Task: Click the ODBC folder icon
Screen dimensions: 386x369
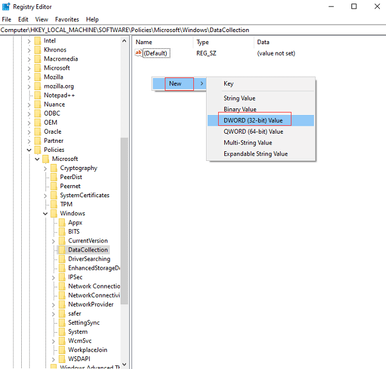Action: coord(38,114)
